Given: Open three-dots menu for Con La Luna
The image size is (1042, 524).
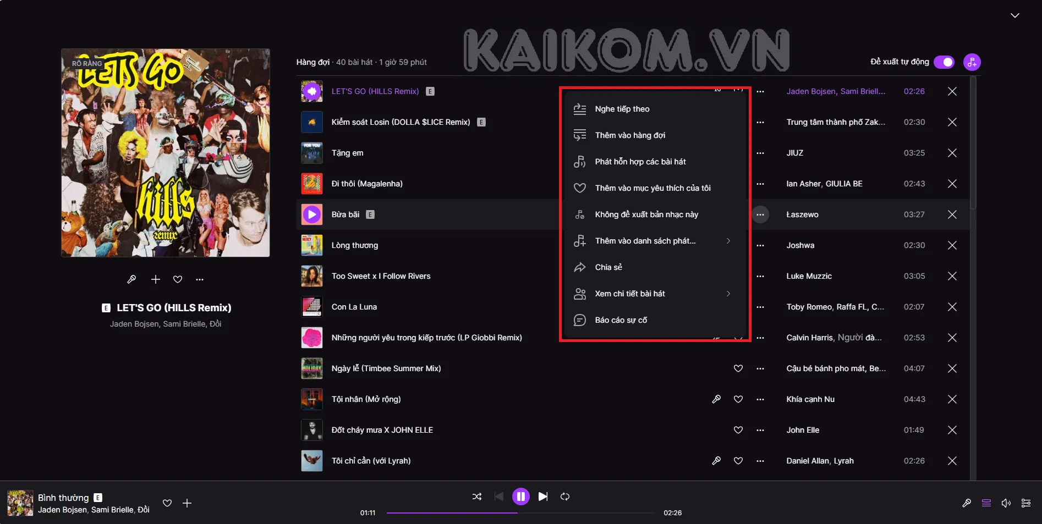Looking at the screenshot, I should click(x=760, y=307).
